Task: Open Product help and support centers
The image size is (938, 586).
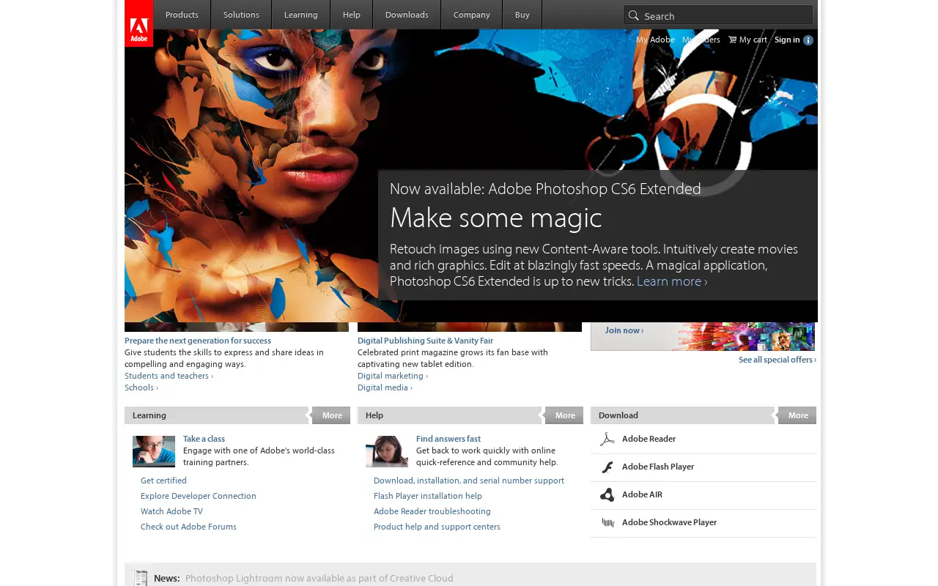Action: point(437,527)
